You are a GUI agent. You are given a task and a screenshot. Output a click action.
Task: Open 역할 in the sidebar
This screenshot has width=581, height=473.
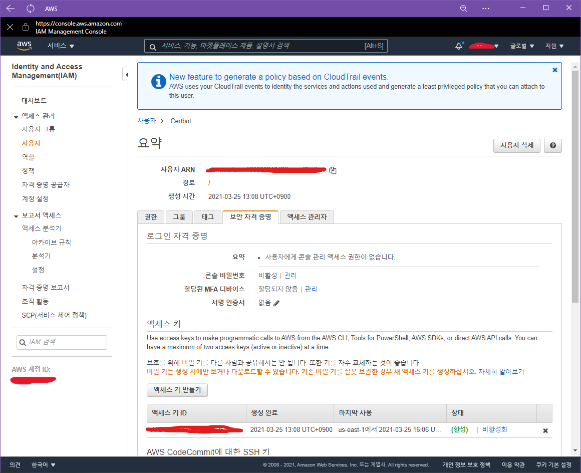[x=28, y=157]
